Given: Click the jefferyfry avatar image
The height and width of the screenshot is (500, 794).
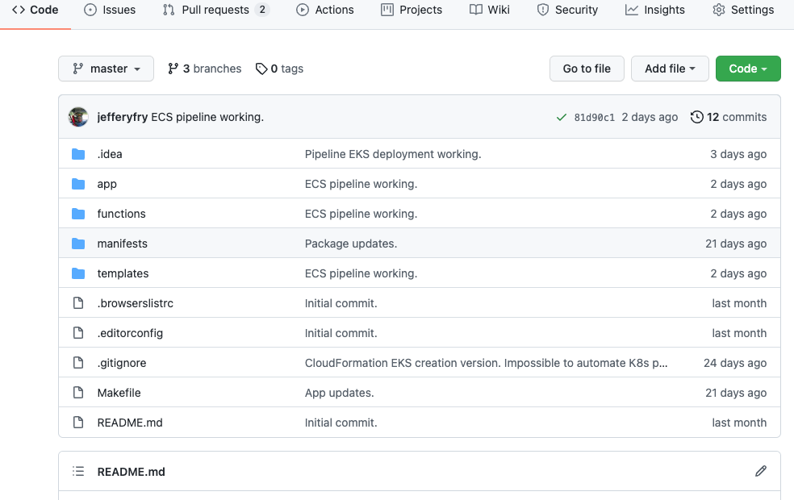Looking at the screenshot, I should click(78, 117).
